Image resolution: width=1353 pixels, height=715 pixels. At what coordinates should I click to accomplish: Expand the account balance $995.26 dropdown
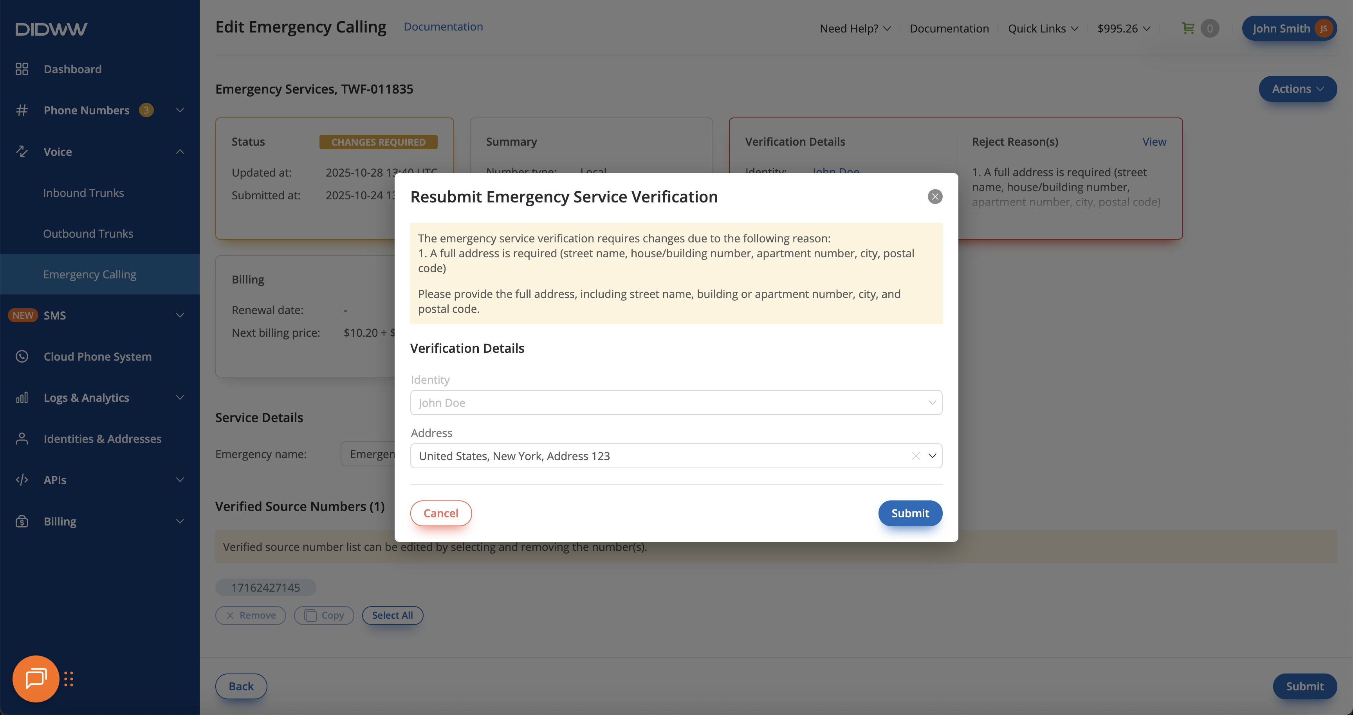click(x=1124, y=28)
